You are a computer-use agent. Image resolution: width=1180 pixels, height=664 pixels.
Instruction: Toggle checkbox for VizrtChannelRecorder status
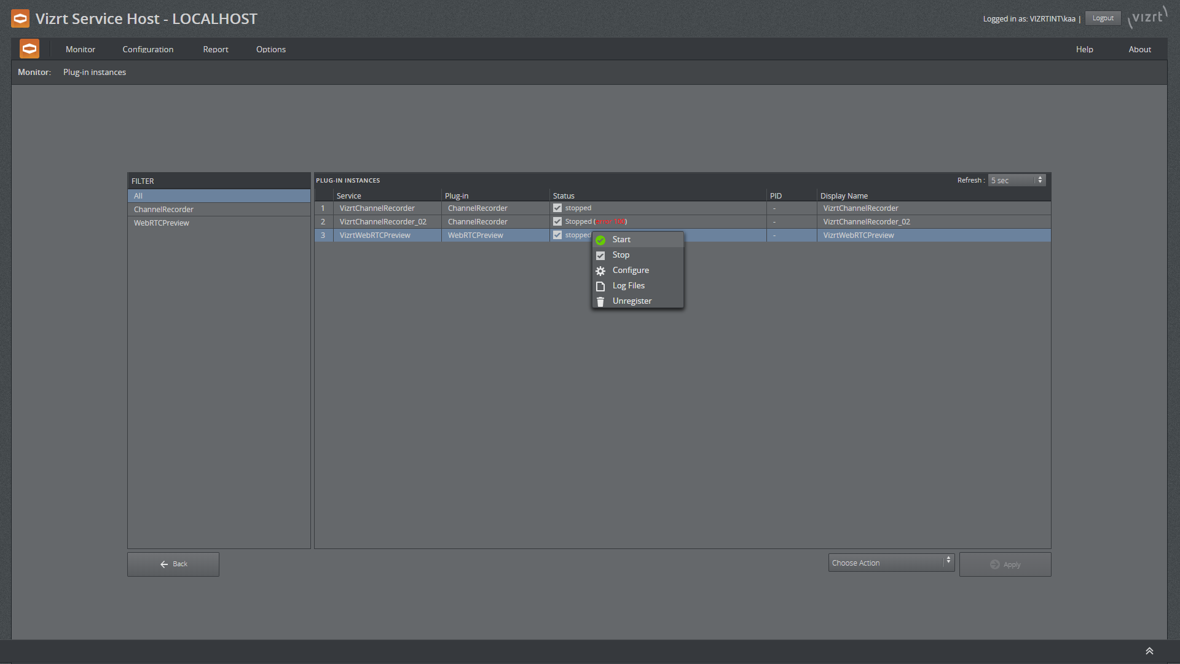click(556, 208)
